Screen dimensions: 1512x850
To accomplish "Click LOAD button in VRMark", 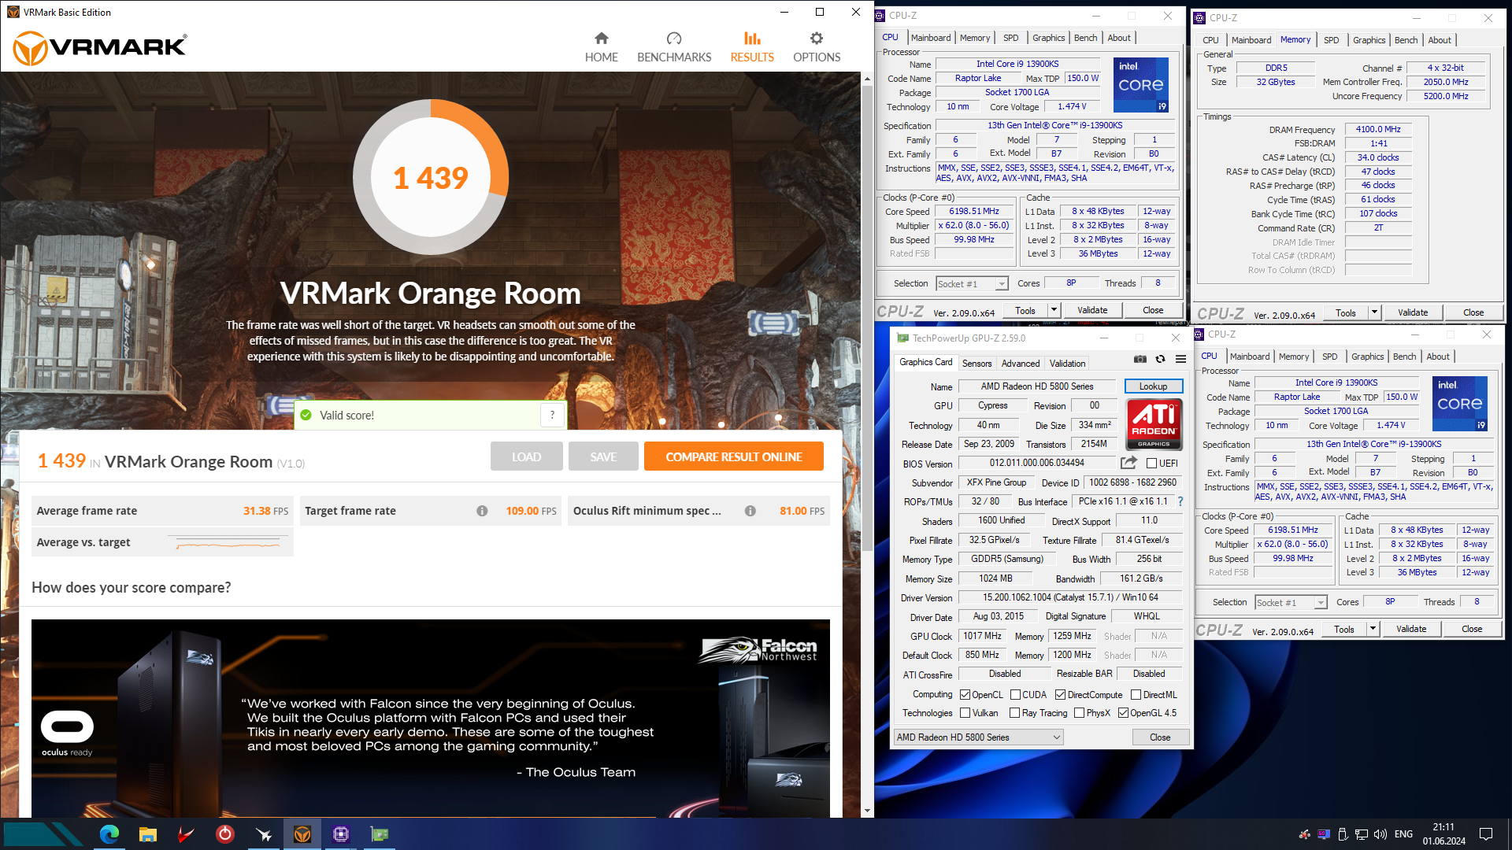I will pyautogui.click(x=526, y=456).
